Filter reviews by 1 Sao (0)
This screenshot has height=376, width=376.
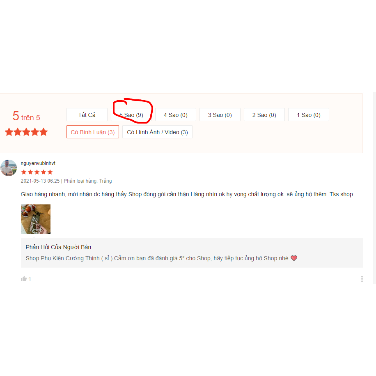click(x=309, y=115)
